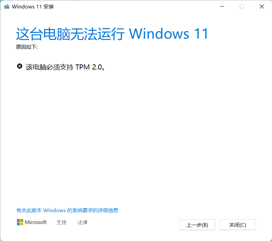Minimize the Windows 11 安装 window
This screenshot has width=272, height=241.
click(222, 6)
